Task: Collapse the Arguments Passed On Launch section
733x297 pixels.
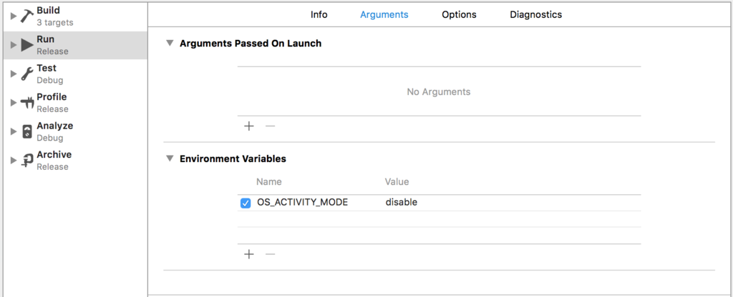Action: 169,44
